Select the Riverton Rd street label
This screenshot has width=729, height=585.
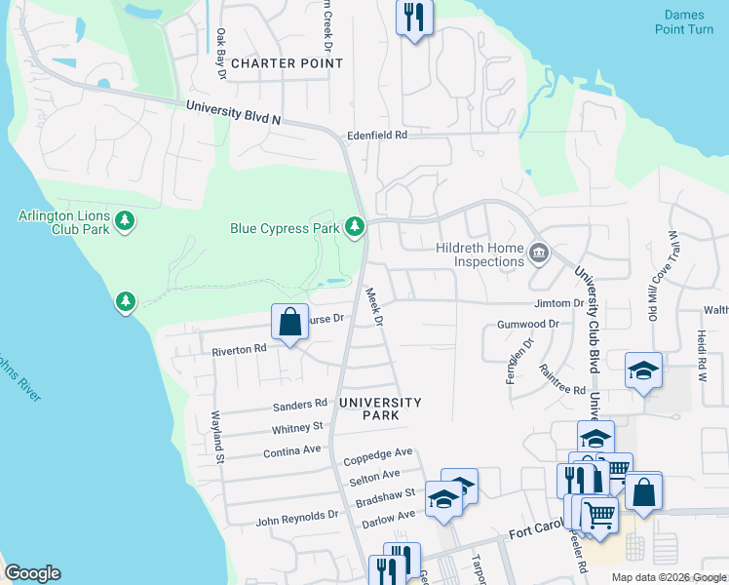(x=239, y=350)
